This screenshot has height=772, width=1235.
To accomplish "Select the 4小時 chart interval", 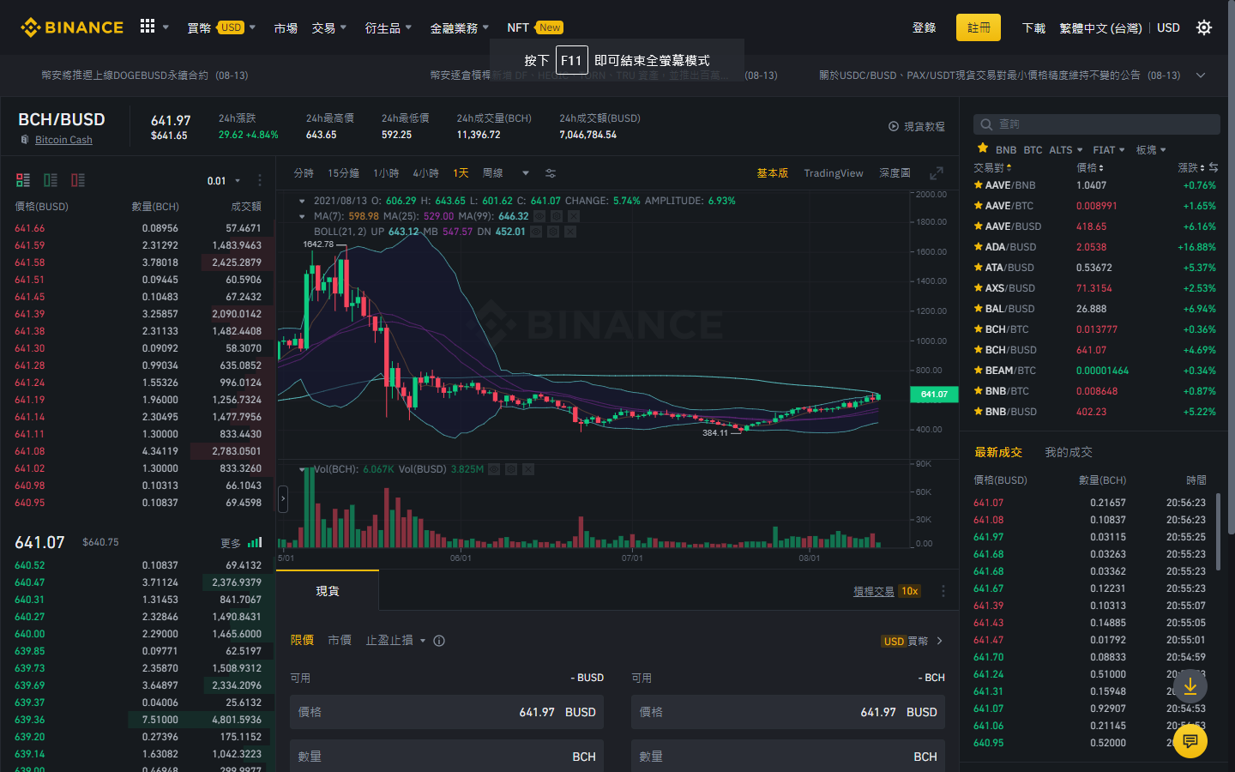I will point(425,173).
